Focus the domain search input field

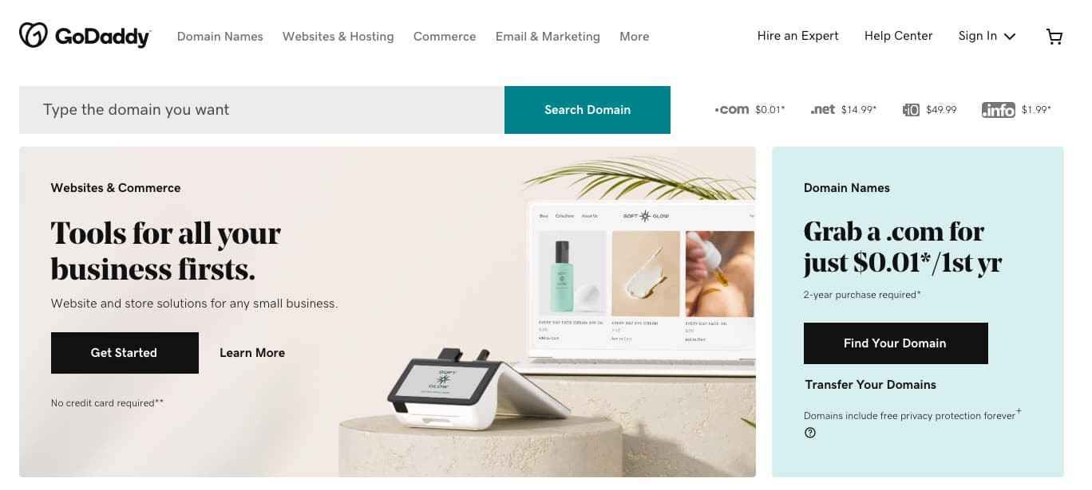pos(262,110)
